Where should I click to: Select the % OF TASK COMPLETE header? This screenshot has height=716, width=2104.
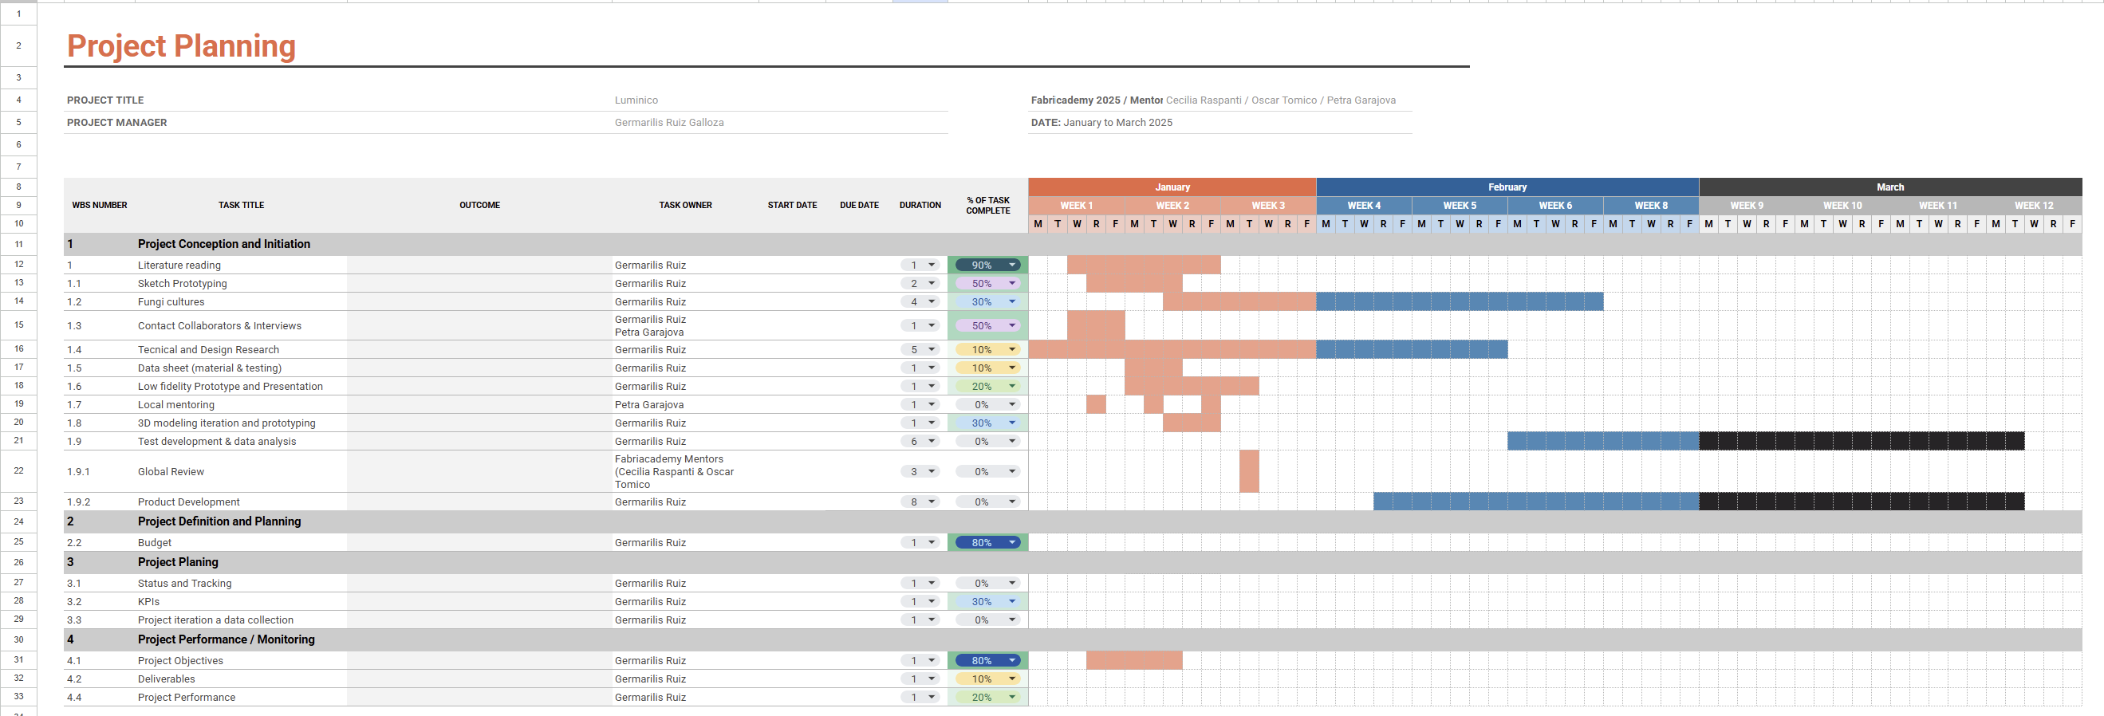[987, 205]
